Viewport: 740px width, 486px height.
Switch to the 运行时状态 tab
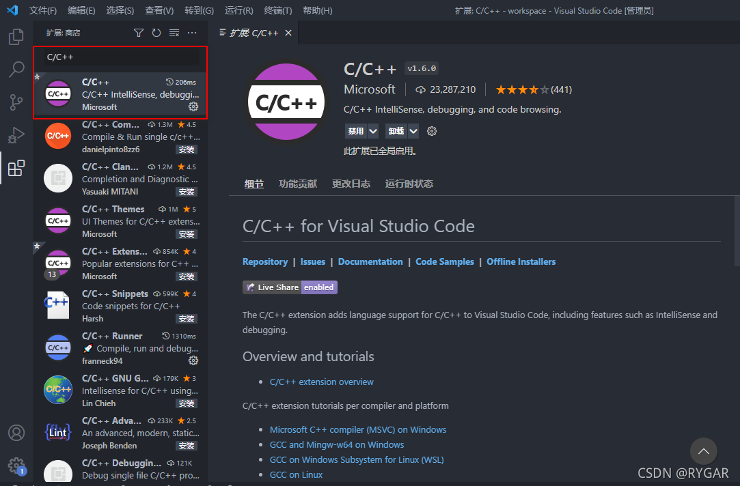409,184
